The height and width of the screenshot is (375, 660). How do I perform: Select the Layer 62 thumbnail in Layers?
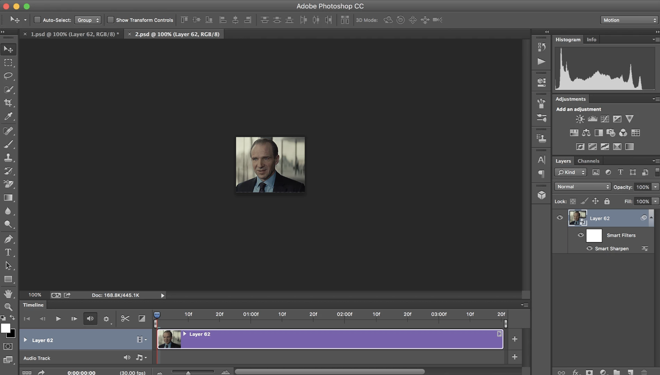coord(577,218)
